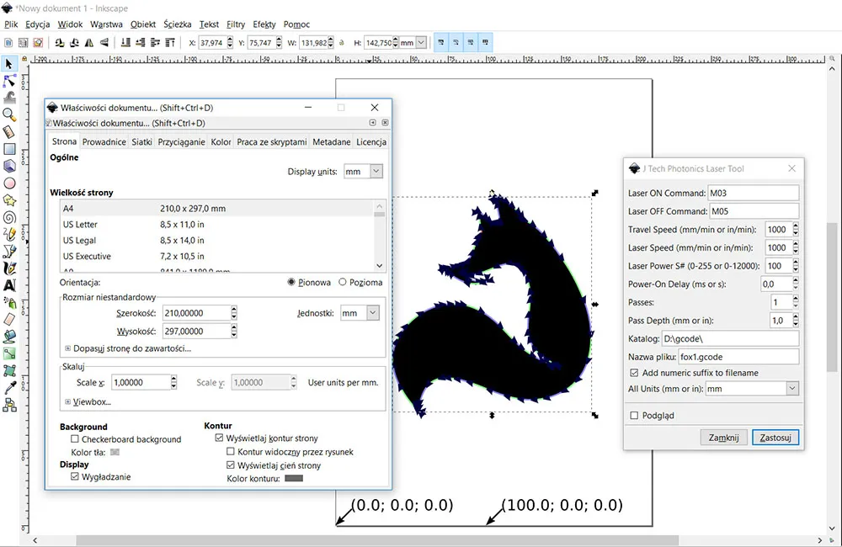Select the Pozioma orientation option
Screen dimensions: 842x547
tap(341, 282)
